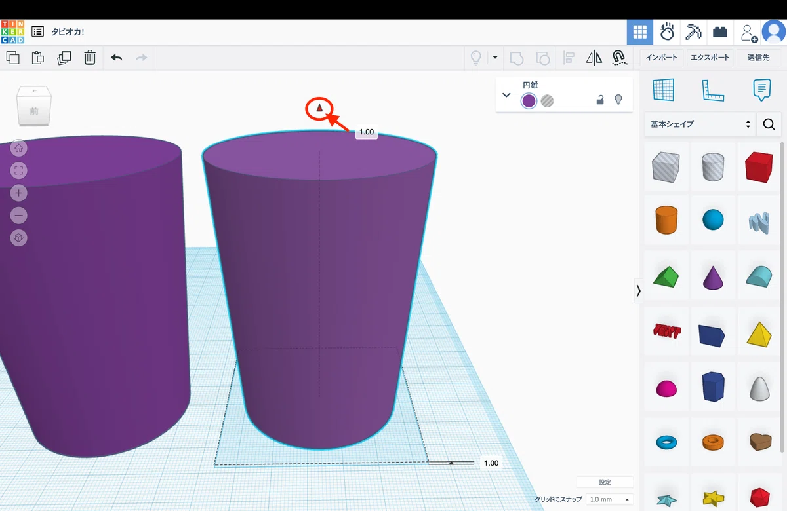Click the エクスポート button
The image size is (787, 511).
coord(710,58)
